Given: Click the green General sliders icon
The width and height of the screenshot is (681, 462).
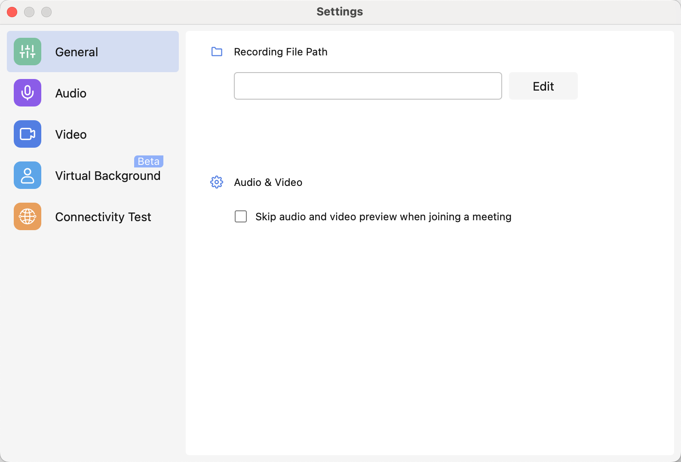Looking at the screenshot, I should click(28, 52).
